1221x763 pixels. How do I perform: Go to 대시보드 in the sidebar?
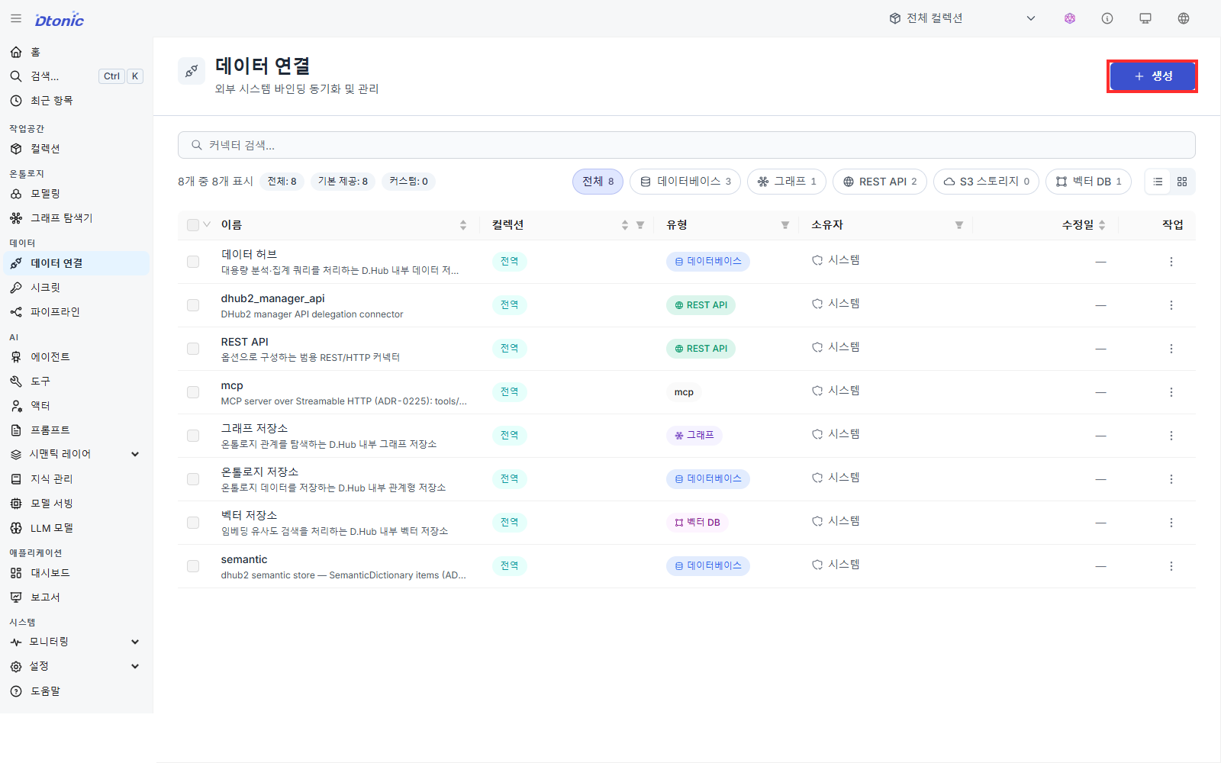click(x=76, y=573)
